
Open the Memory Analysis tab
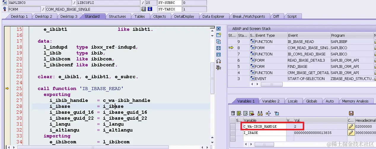355,101
